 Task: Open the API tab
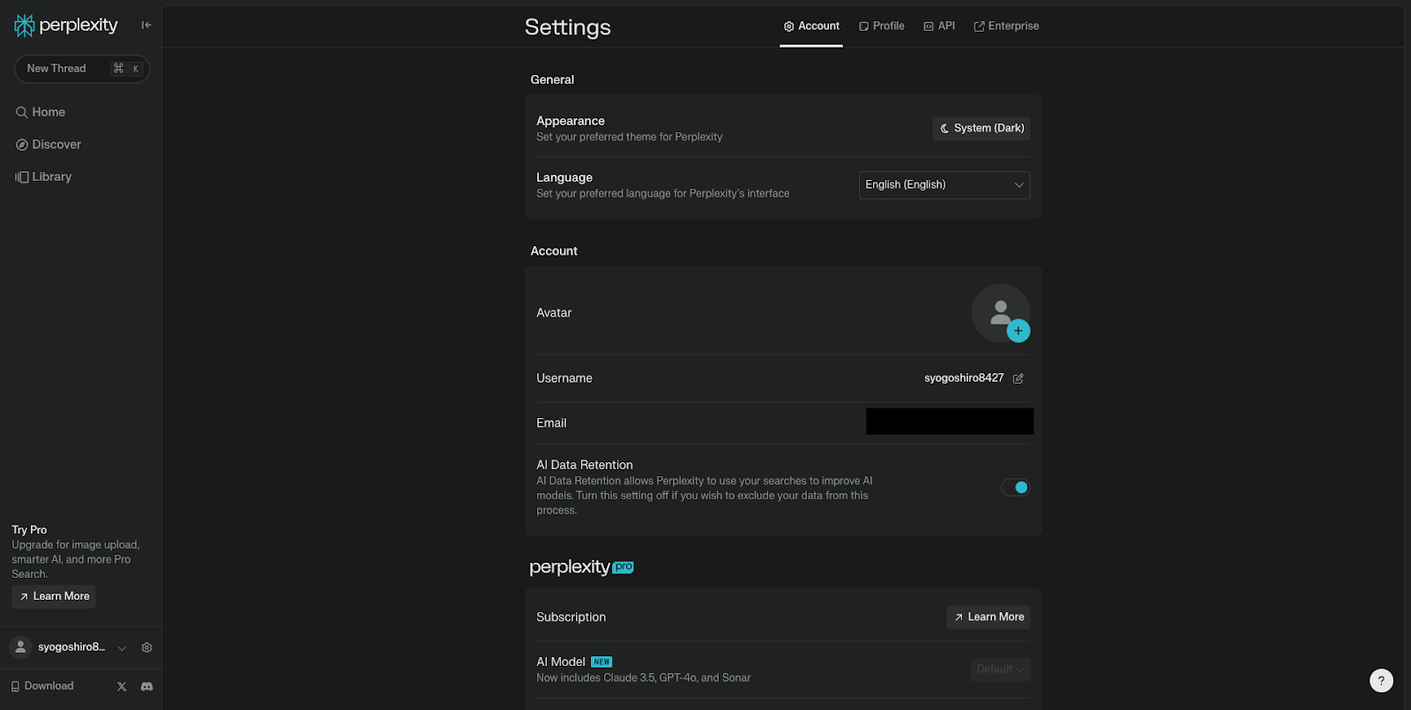pos(939,26)
